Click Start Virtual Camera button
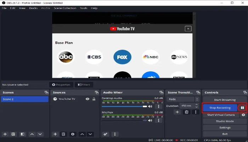Viewport: 248px width, 142px height. point(221,115)
